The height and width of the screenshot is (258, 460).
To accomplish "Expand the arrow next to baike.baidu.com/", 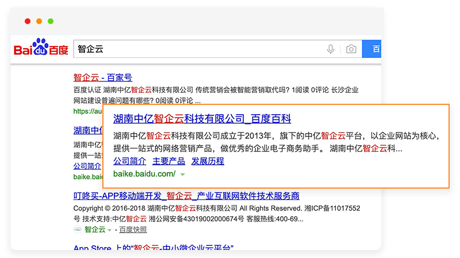I will point(182,174).
